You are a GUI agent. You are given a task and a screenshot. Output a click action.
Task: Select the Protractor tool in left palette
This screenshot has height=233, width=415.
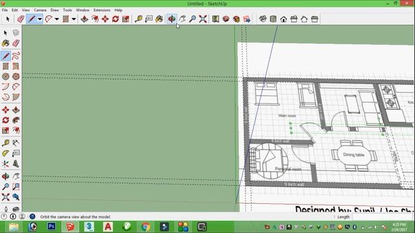[x=6, y=153]
